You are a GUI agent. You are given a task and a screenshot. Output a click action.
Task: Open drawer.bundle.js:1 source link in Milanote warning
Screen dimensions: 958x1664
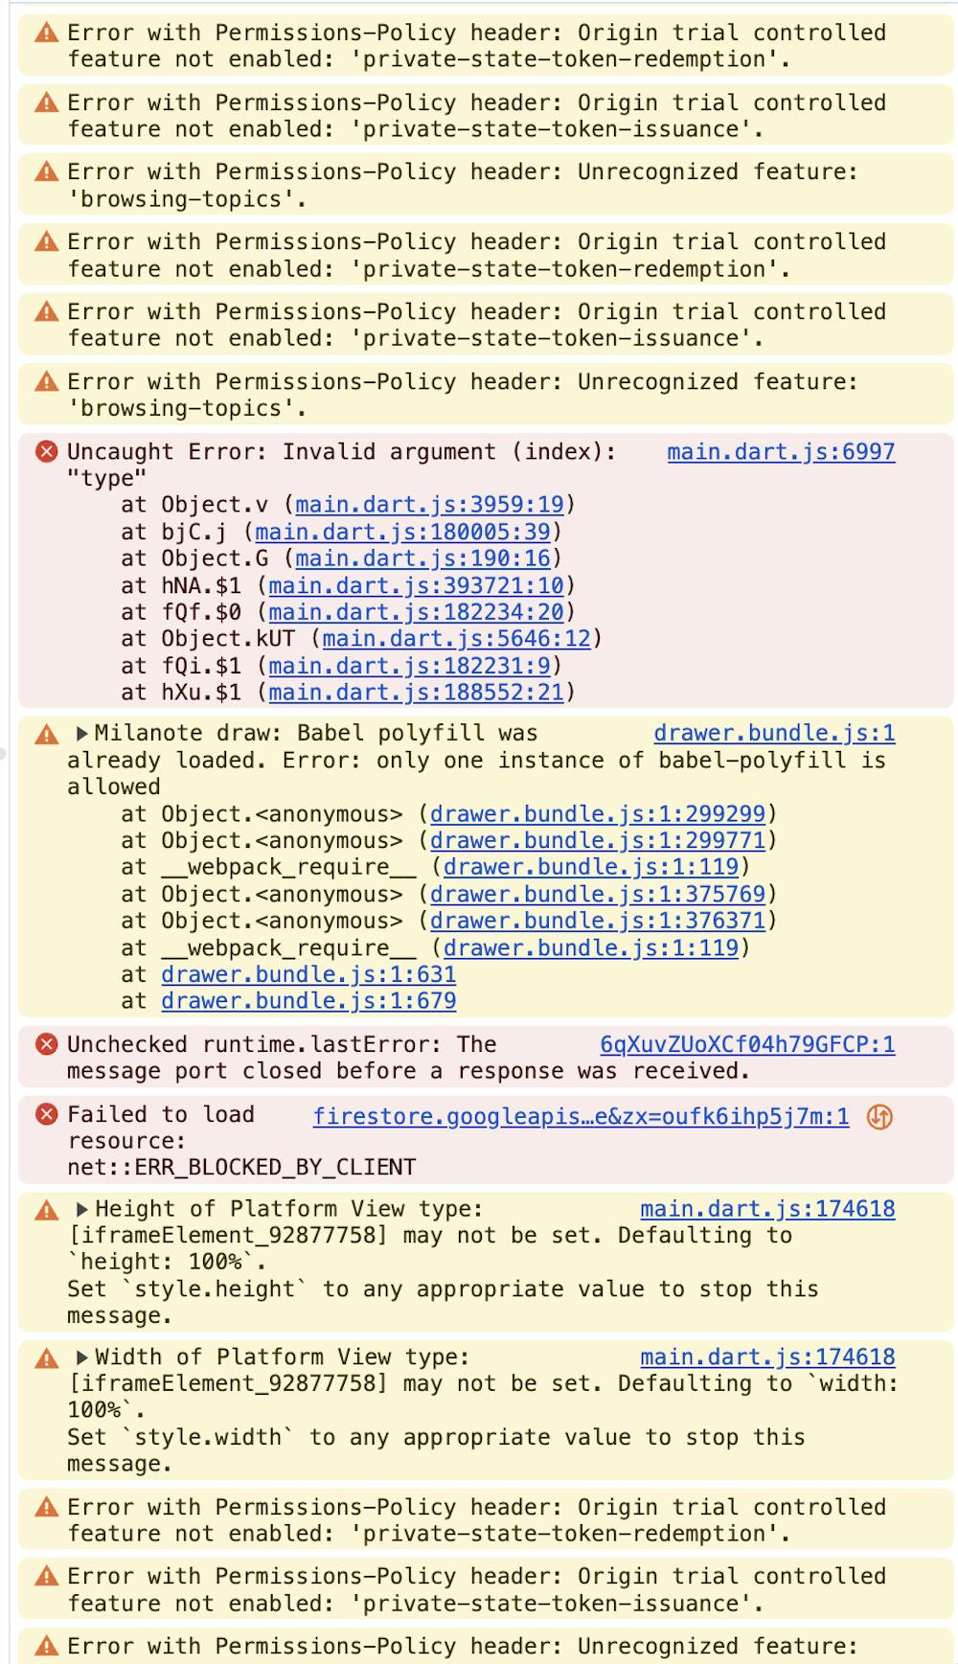774,733
